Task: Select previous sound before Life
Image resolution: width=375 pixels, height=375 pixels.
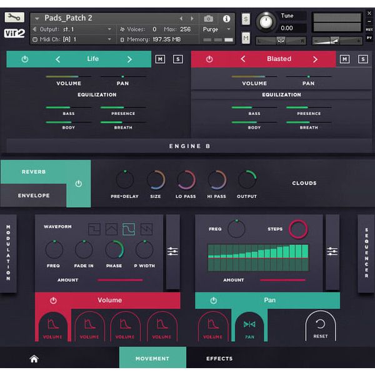Action: point(58,59)
